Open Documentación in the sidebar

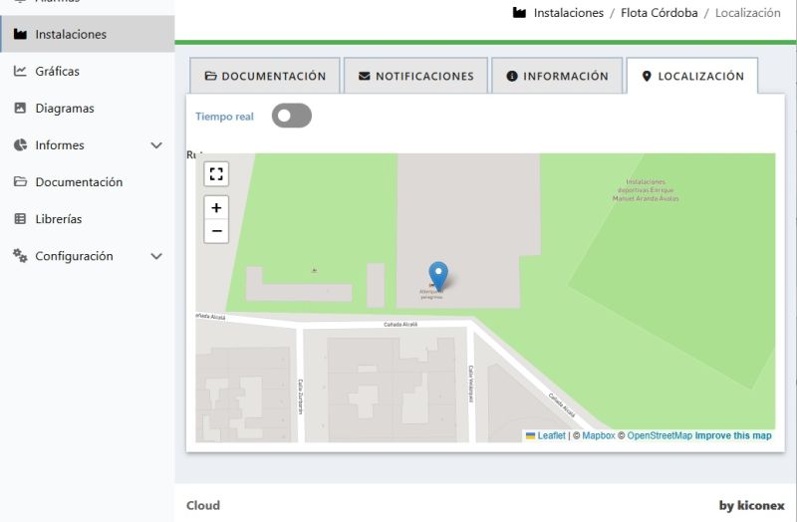pyautogui.click(x=88, y=182)
